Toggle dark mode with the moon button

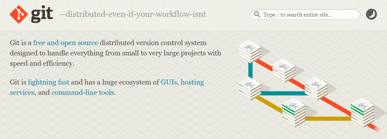371,14
